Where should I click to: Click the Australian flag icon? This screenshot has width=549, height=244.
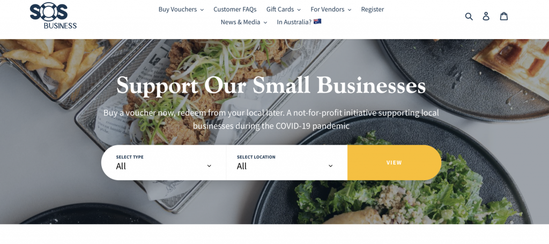point(317,21)
